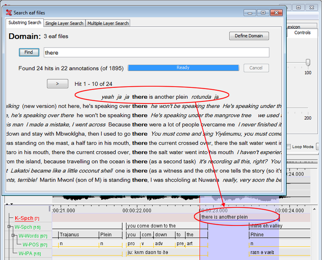The width and height of the screenshot is (322, 260).
Task: Click the first search hit "there is another plein"
Action: click(160, 97)
